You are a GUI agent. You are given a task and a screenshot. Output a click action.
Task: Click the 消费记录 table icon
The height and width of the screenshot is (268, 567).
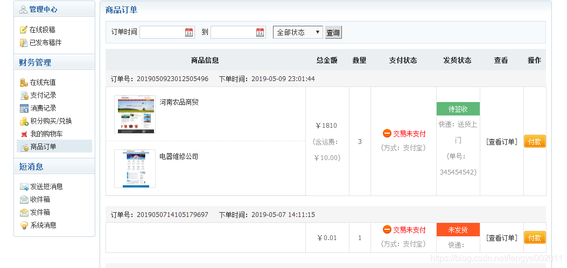click(24, 108)
